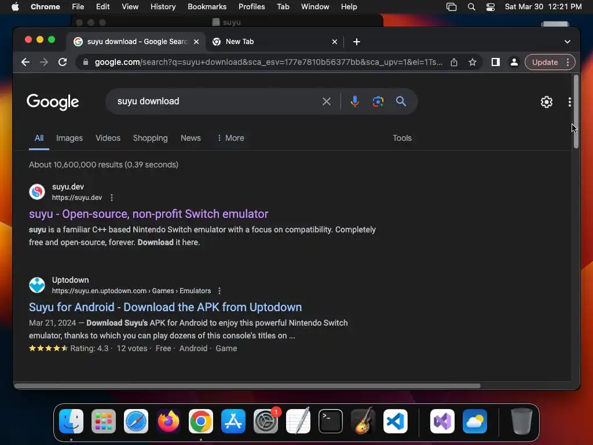
Task: Switch to Shopping results
Action: tap(150, 138)
